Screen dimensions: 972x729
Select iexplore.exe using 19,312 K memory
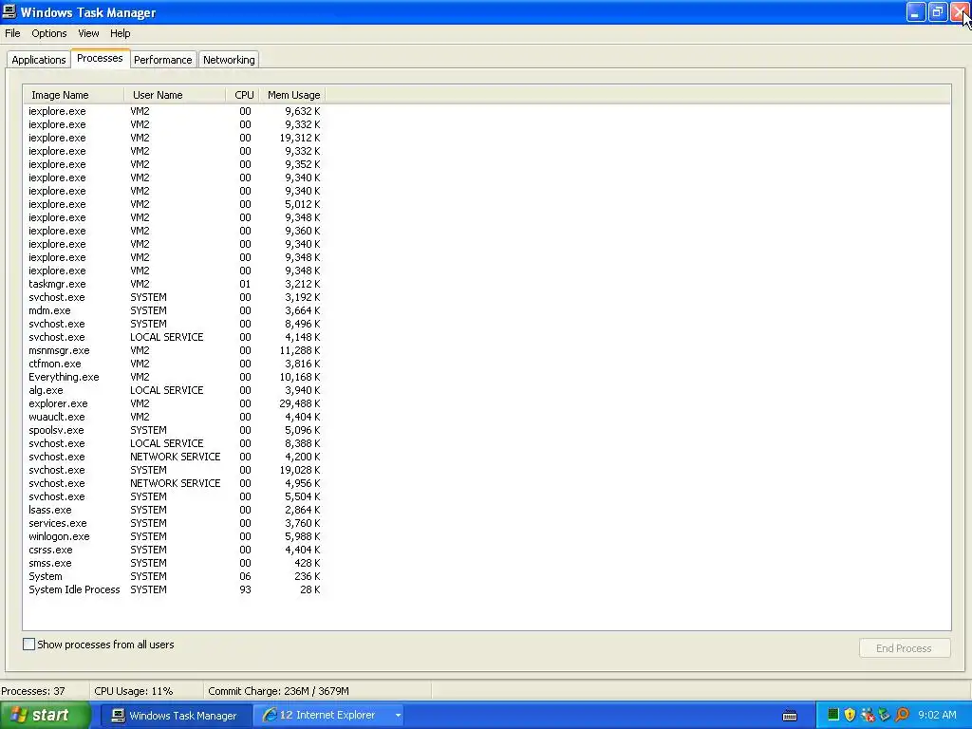[x=175, y=138]
